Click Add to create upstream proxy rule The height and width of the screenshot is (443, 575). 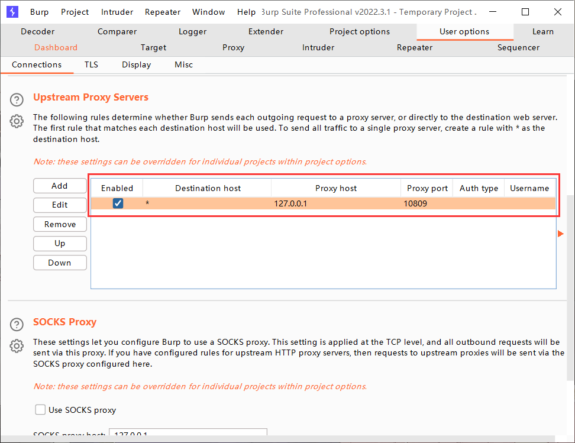(x=60, y=186)
